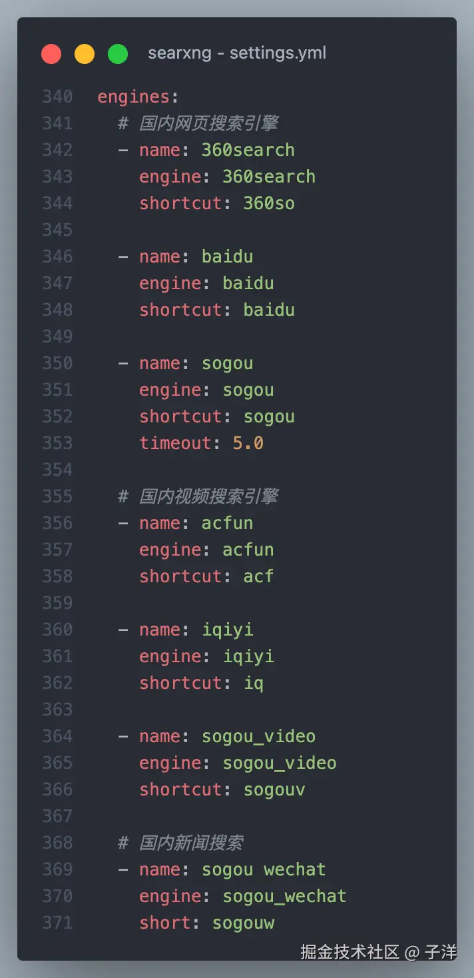Click the yellow minimize window dot

click(85, 54)
